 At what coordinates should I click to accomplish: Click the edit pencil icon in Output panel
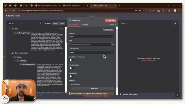(x=175, y=23)
